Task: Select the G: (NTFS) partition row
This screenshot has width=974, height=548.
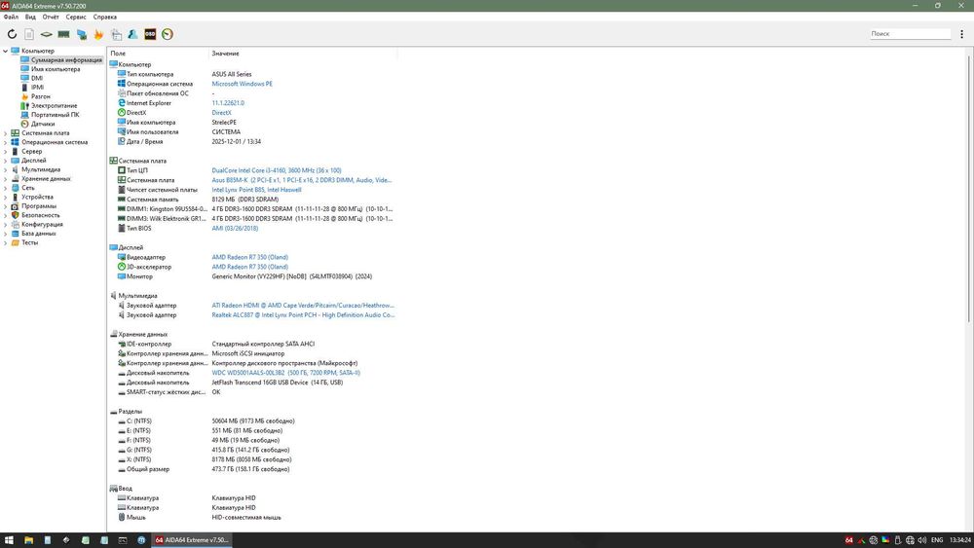Action: click(251, 450)
